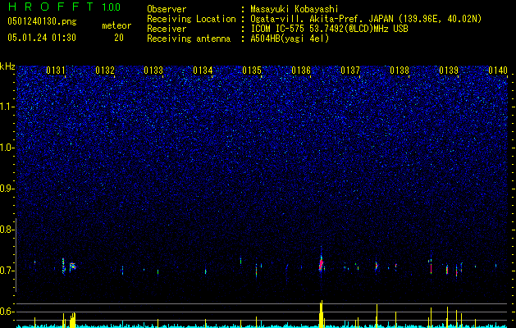Viewport: 516px width, 328px height.
Task: Click the meteor echo cluster just after 0131
Action: point(72,266)
